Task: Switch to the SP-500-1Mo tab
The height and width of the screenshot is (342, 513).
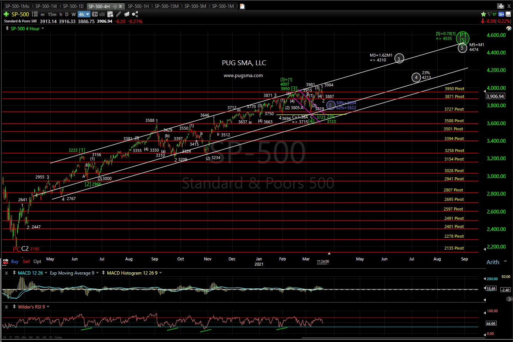Action: pyautogui.click(x=17, y=6)
